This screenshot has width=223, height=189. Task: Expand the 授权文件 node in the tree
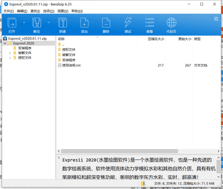click(10, 58)
